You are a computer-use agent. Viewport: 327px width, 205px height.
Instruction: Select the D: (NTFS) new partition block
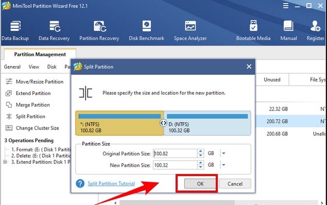tap(208, 123)
